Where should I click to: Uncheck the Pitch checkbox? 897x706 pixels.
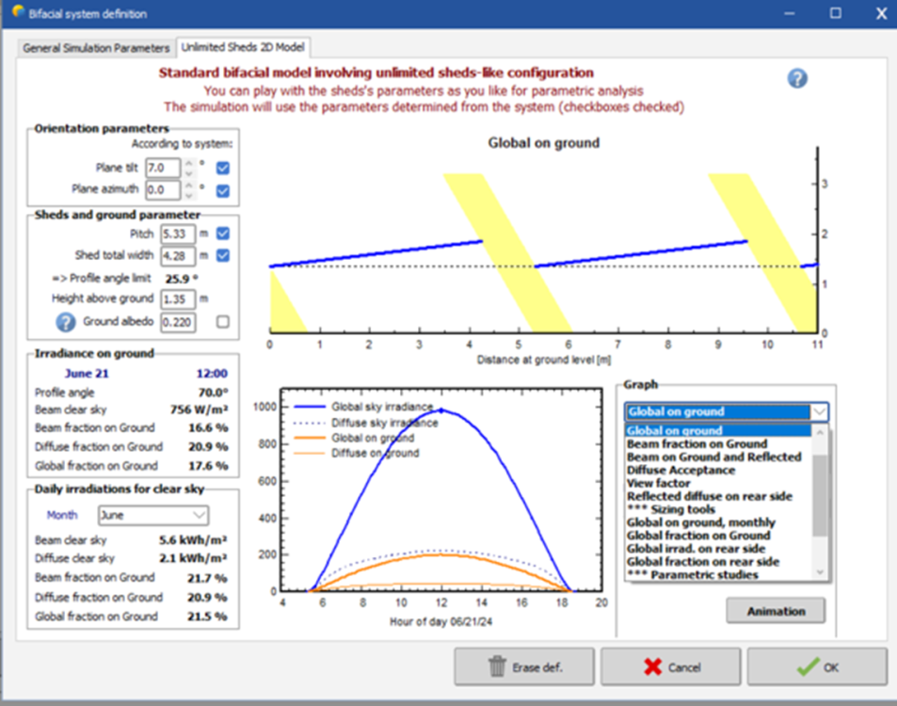(x=223, y=233)
